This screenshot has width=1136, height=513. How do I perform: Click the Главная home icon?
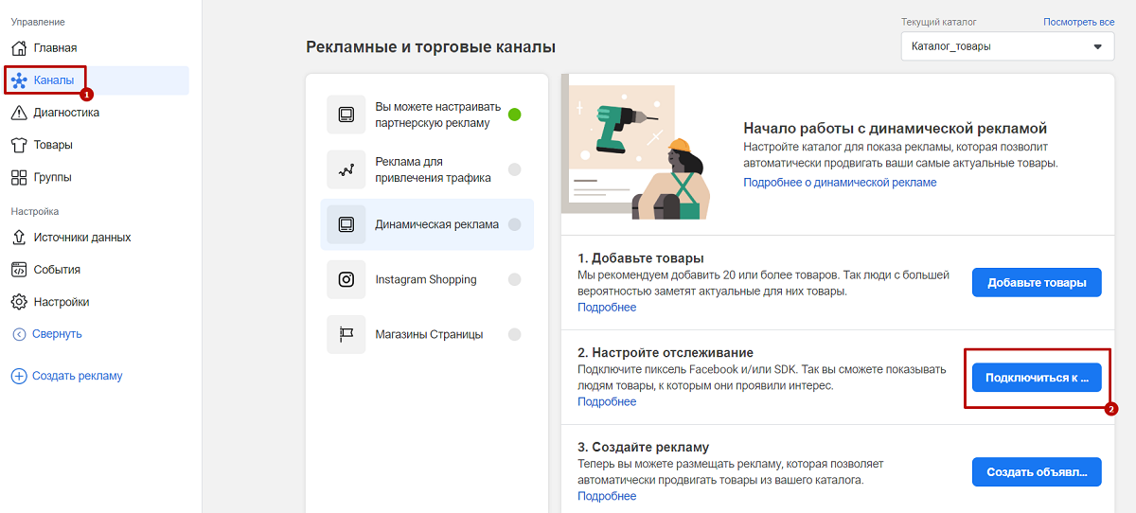point(19,48)
